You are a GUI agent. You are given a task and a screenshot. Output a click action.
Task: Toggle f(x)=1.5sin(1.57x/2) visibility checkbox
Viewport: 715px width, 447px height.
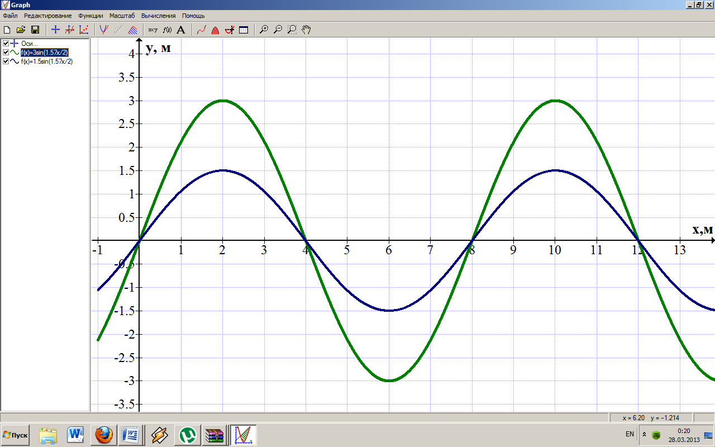tap(6, 61)
